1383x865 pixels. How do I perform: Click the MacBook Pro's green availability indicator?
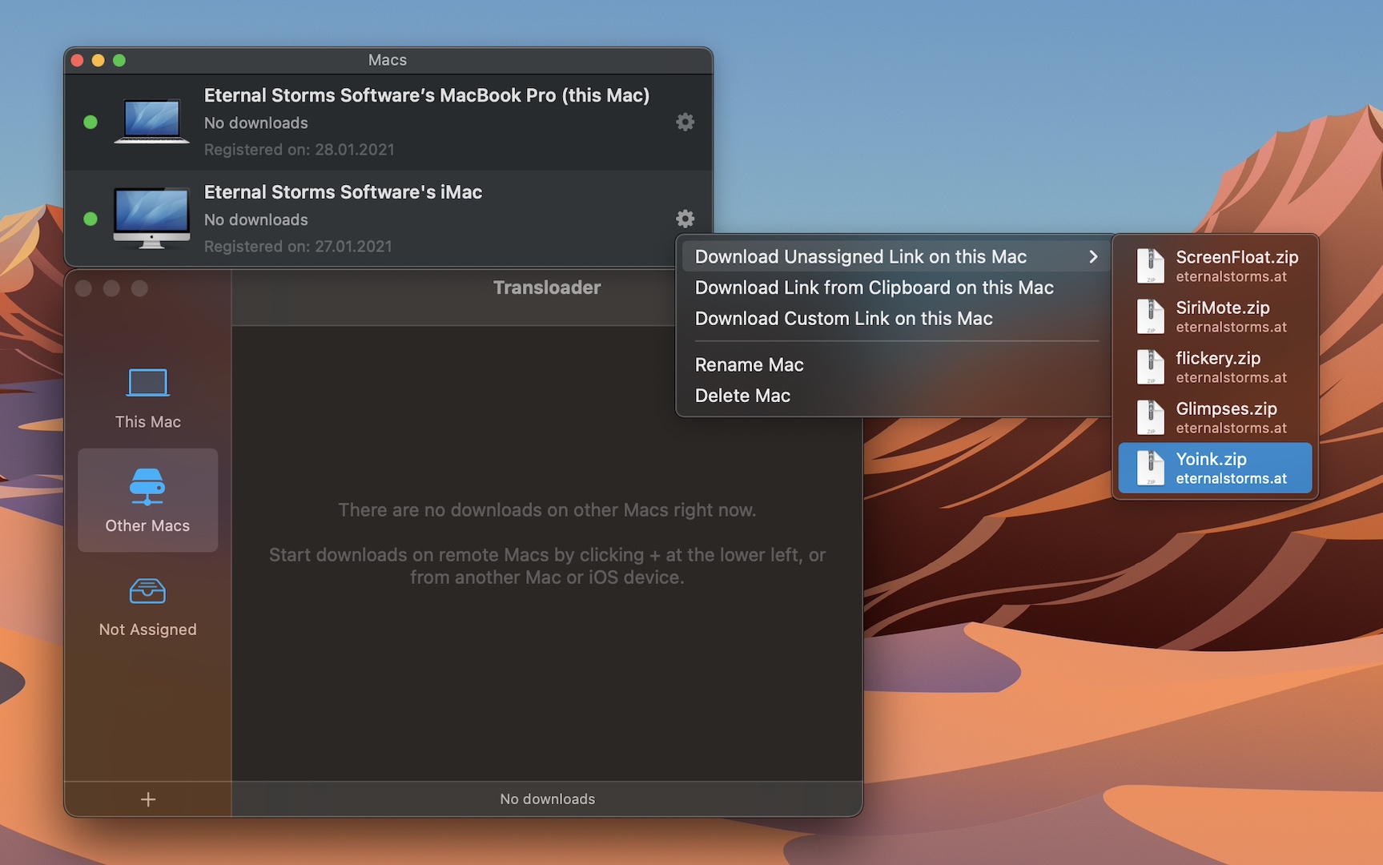pos(90,122)
